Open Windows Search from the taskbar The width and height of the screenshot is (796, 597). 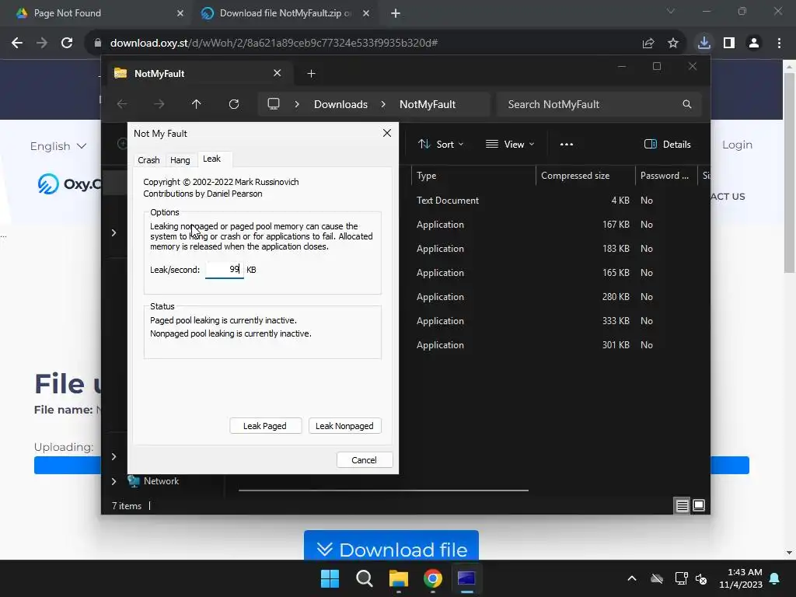(365, 578)
